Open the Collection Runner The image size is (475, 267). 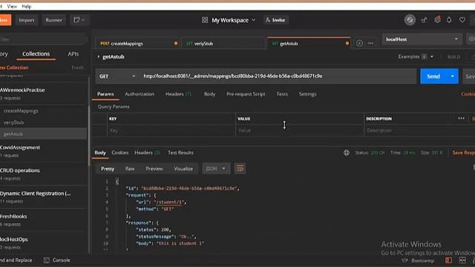(x=53, y=20)
